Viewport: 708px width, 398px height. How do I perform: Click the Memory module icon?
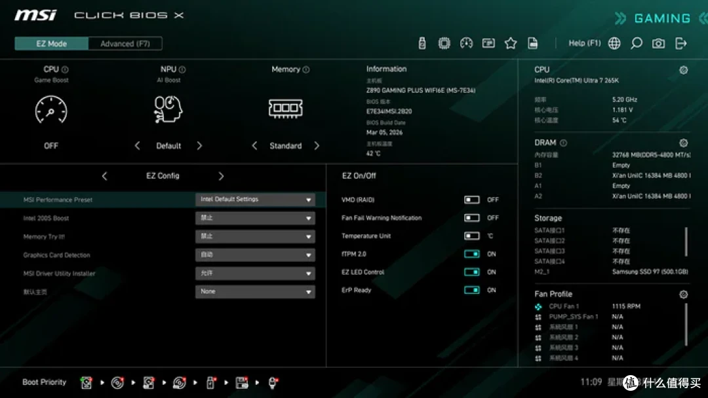click(285, 108)
